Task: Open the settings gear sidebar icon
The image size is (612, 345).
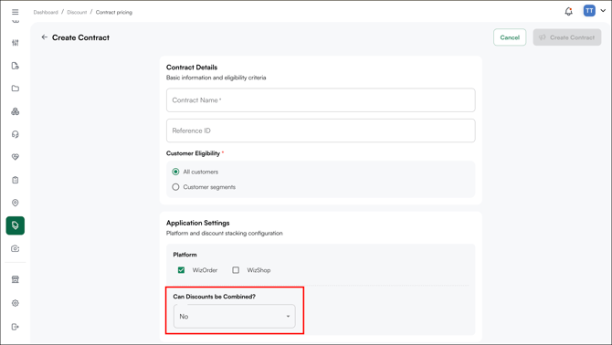Action: click(x=16, y=303)
